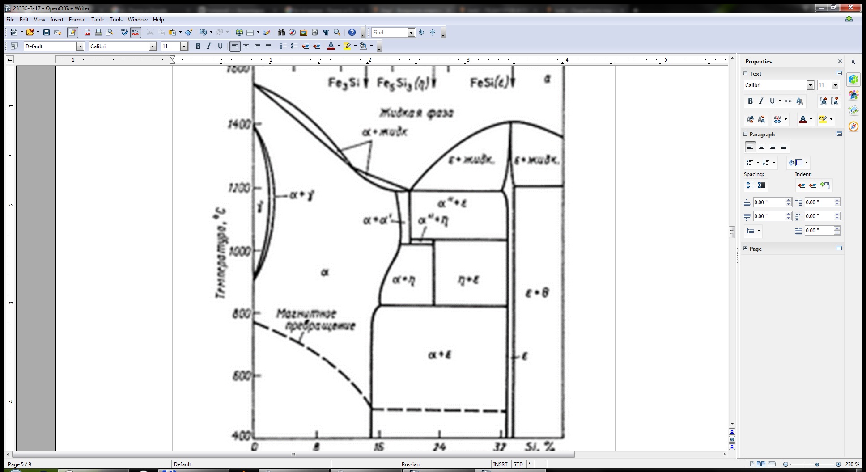Open Styles and Formatting window icon
Screen dimensions: 866x472
click(x=14, y=46)
